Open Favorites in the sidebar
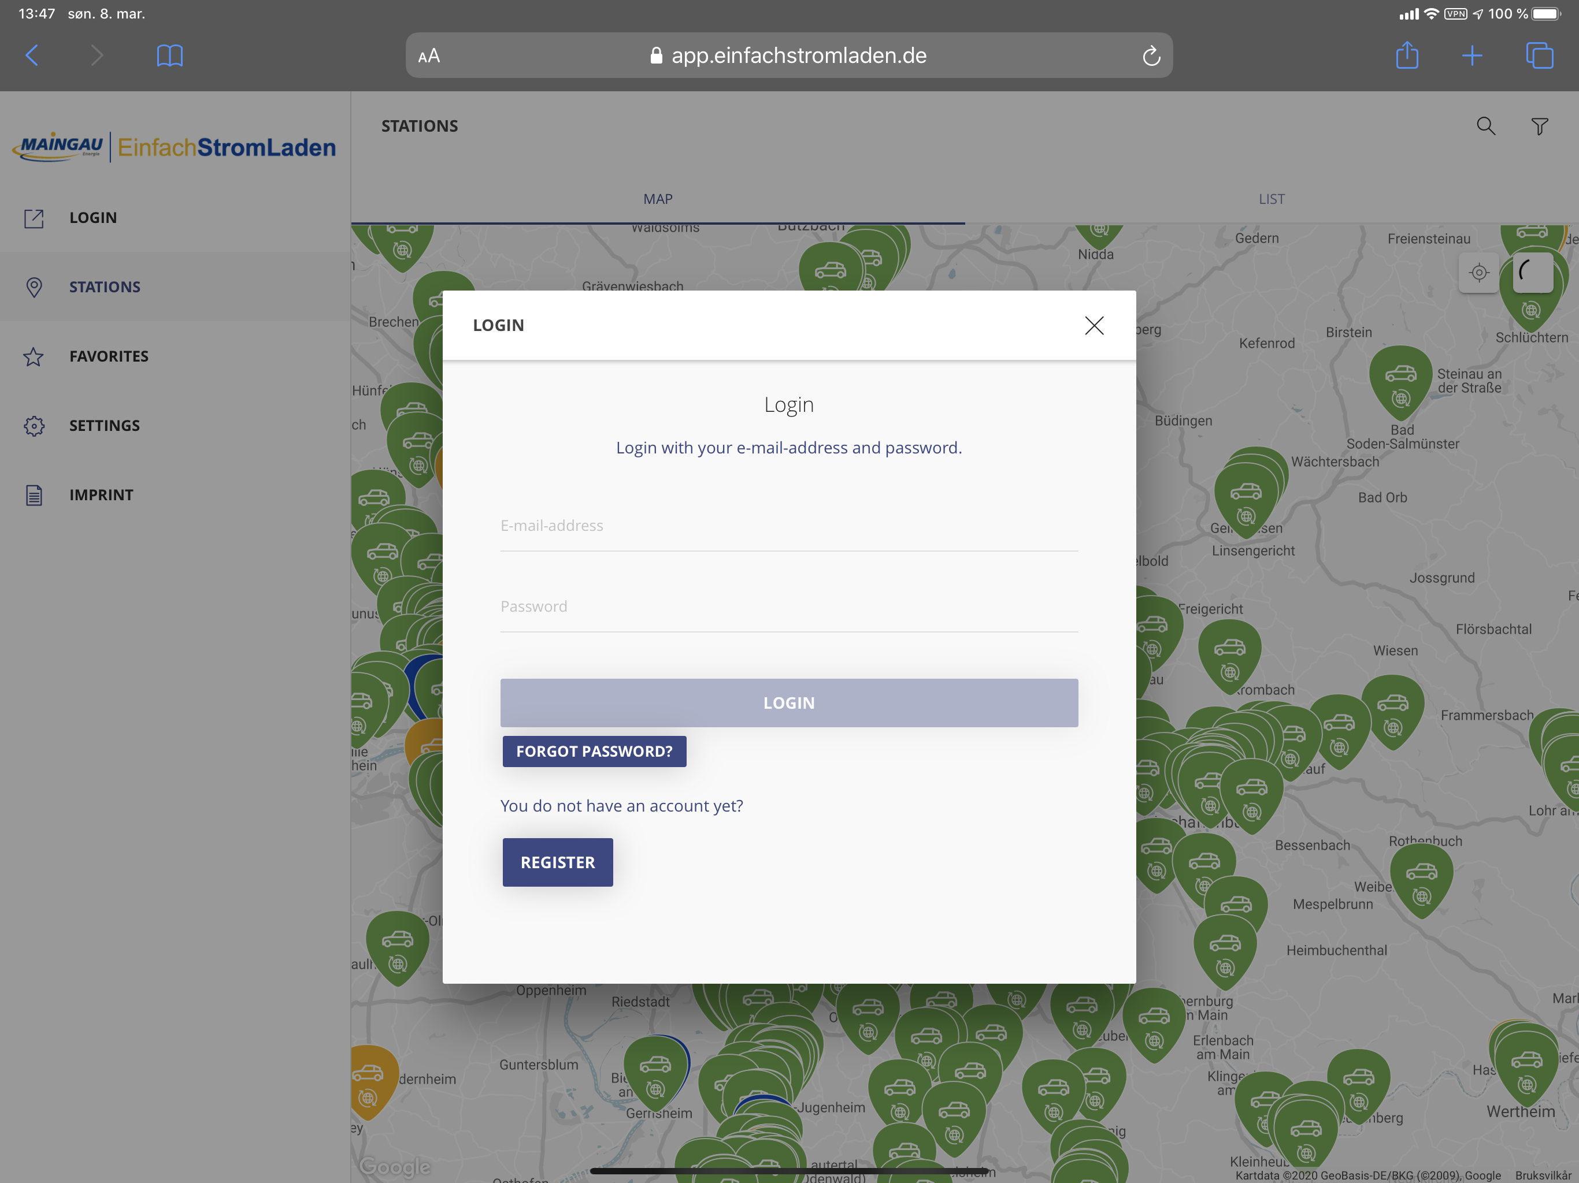 (x=109, y=356)
